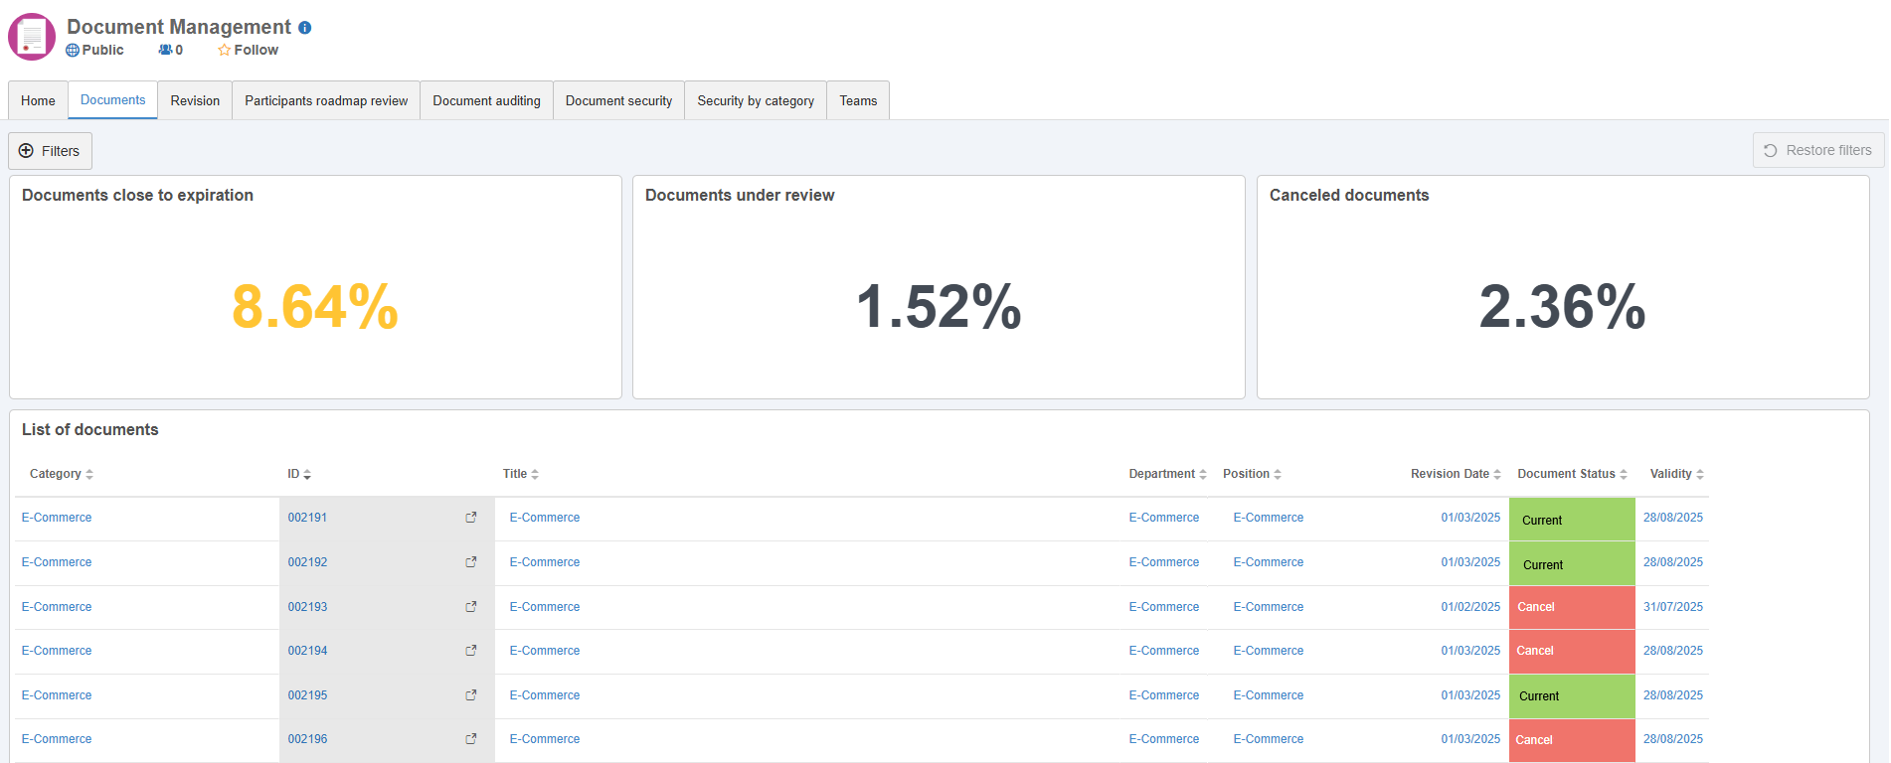The image size is (1891, 763).
Task: Open the Security by category tab
Action: tap(756, 100)
